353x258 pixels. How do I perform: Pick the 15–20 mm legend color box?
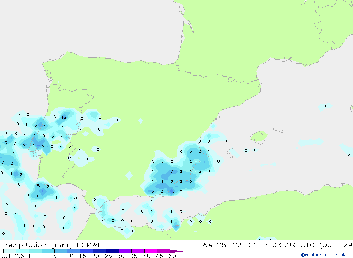tap(87, 251)
